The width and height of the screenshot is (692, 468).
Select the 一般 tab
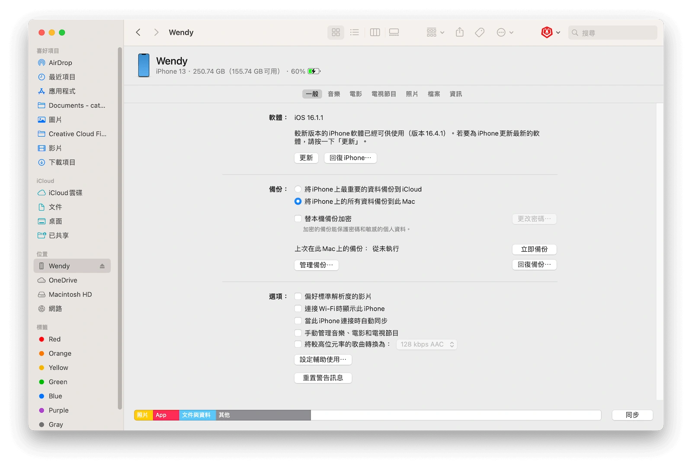312,94
